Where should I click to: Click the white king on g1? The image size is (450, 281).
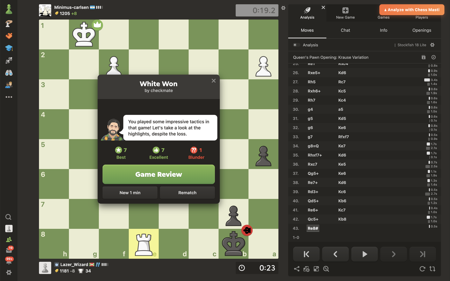pyautogui.click(x=84, y=34)
